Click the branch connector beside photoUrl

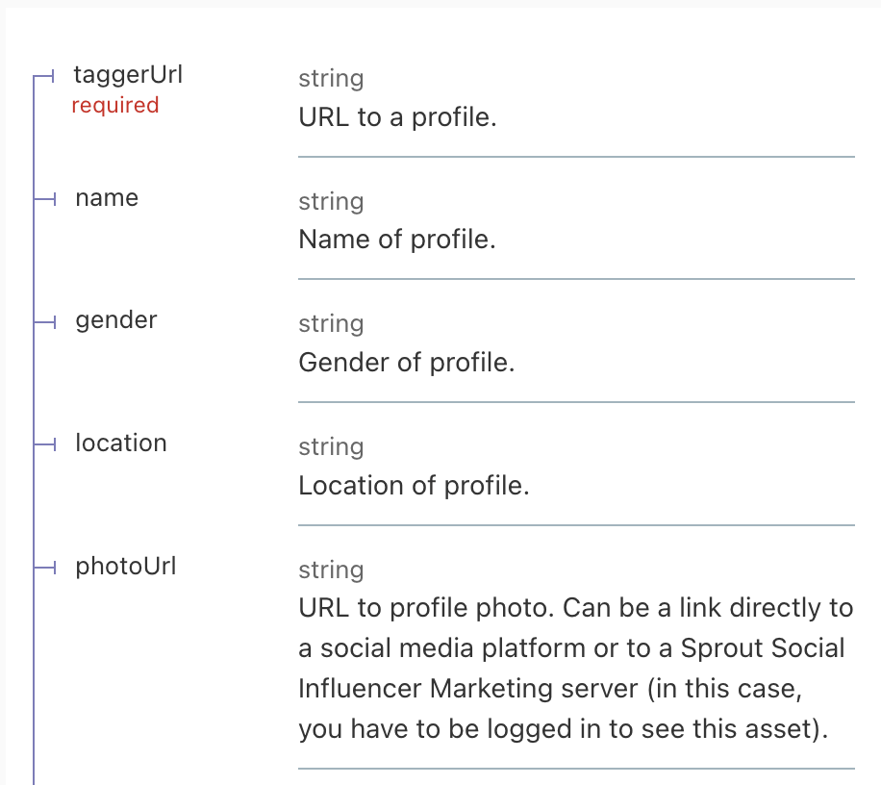tap(45, 567)
